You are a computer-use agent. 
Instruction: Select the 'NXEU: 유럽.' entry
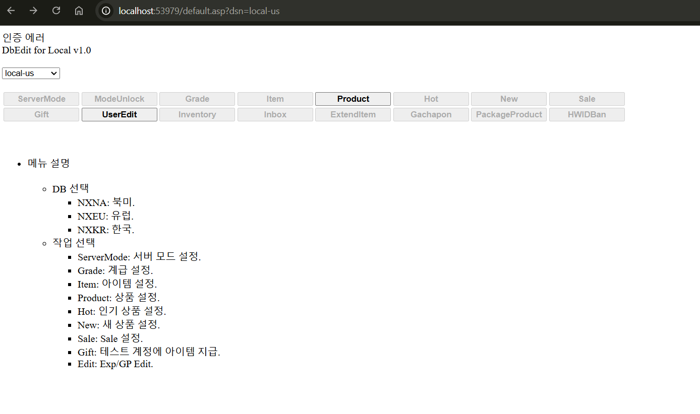pos(105,216)
